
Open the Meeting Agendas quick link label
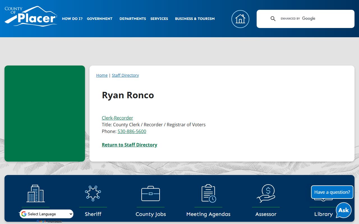click(208, 214)
